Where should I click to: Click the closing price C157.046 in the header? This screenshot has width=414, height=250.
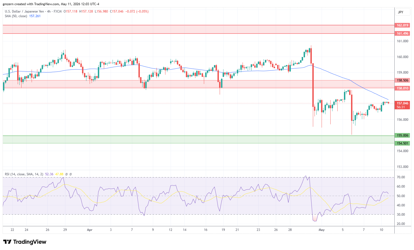pos(117,11)
